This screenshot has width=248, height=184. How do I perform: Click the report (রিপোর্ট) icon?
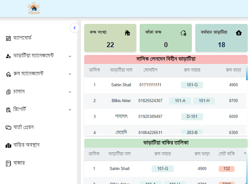pos(8,110)
